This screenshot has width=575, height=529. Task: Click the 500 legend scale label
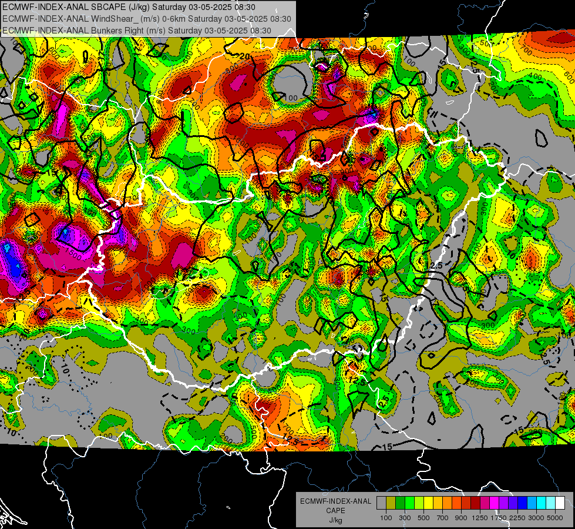(x=423, y=518)
